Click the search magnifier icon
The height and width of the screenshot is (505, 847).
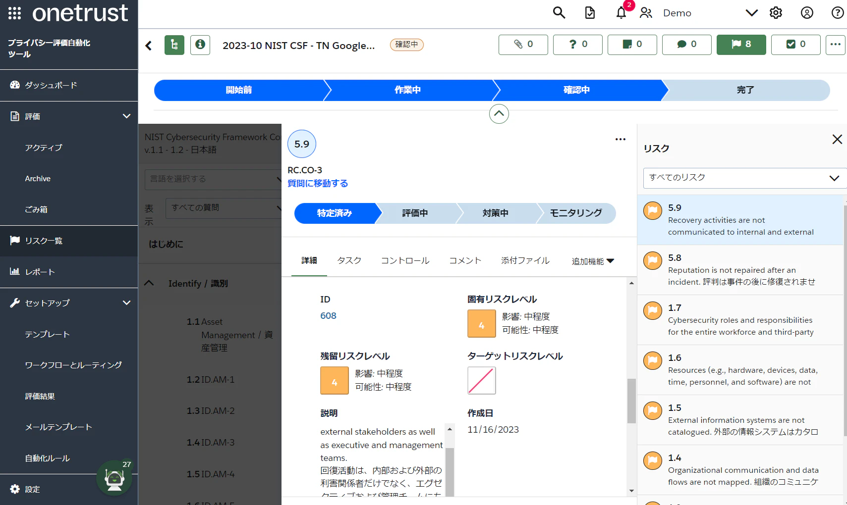point(559,13)
